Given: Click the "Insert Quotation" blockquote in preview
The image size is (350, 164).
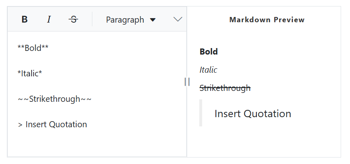Looking at the screenshot, I should (x=253, y=114).
